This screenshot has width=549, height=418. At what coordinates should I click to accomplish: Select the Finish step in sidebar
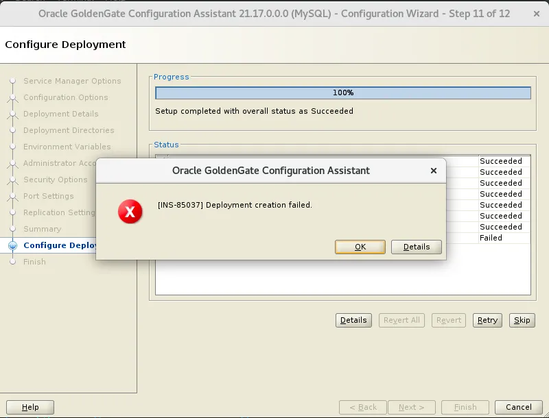click(34, 262)
